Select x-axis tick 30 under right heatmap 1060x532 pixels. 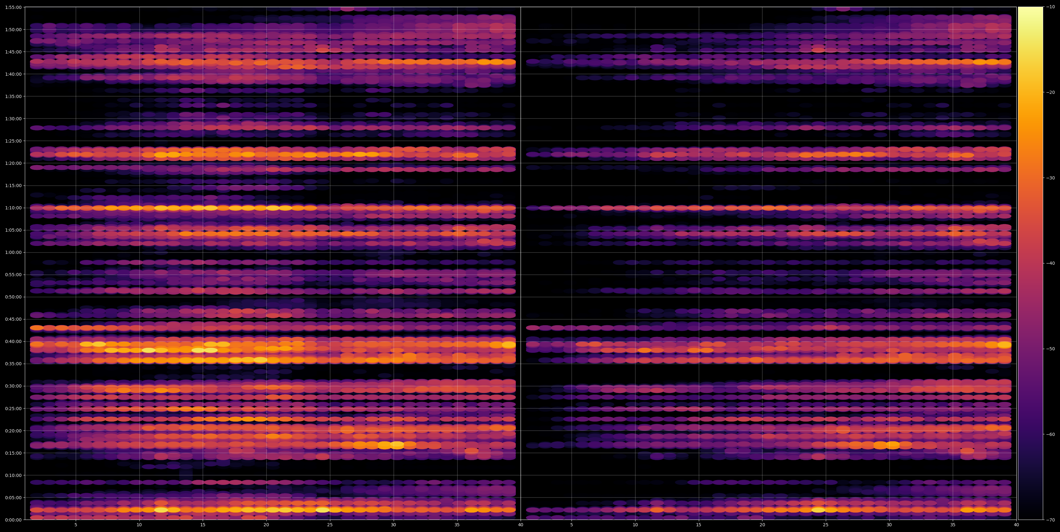coord(889,525)
